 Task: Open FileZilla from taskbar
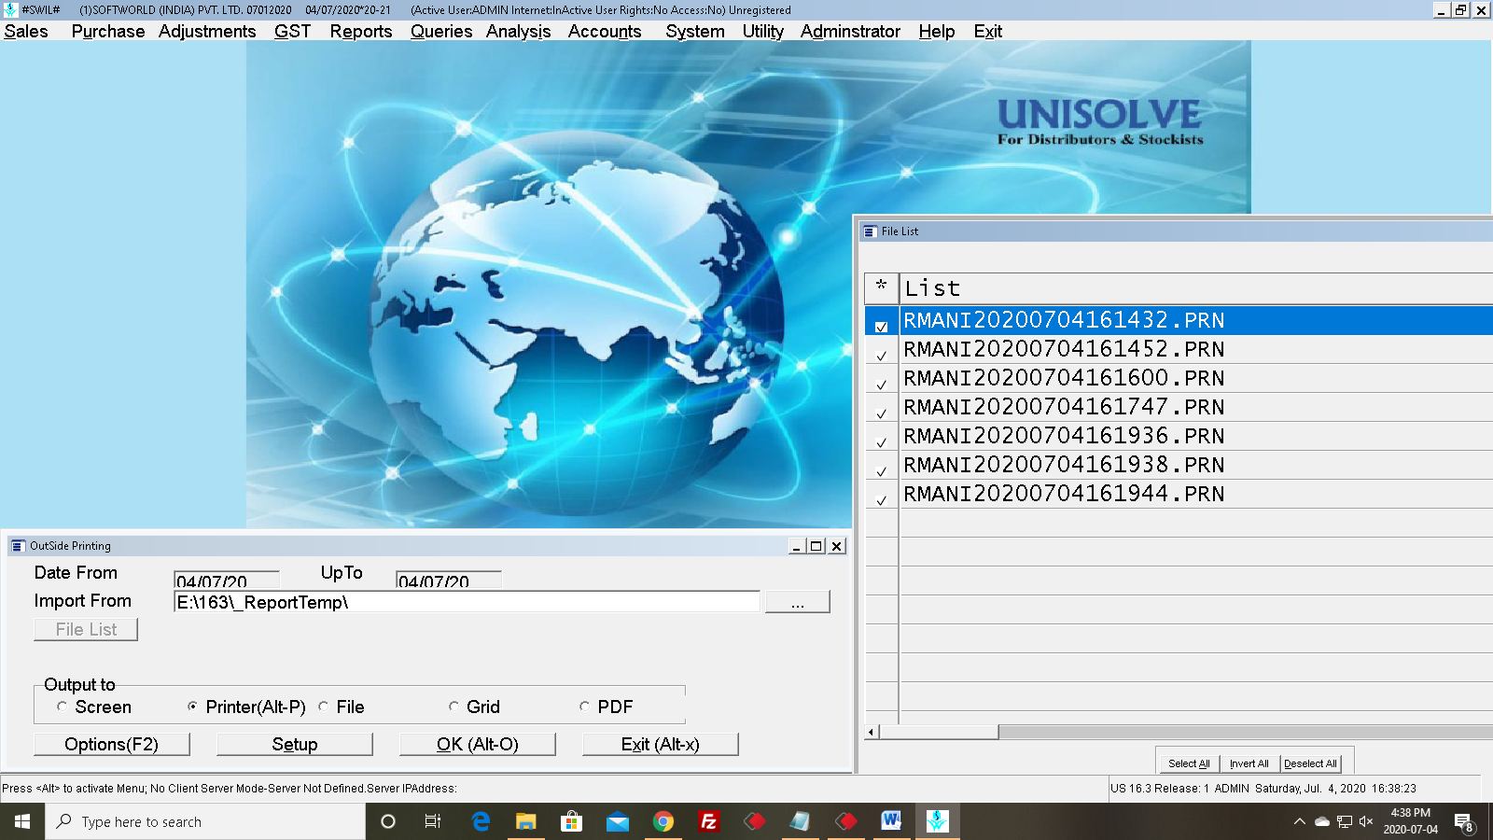pos(708,821)
